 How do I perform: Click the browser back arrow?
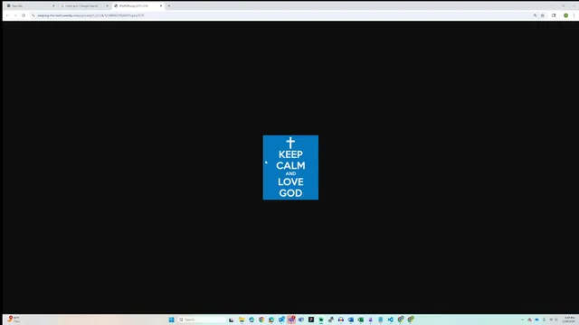7,15
